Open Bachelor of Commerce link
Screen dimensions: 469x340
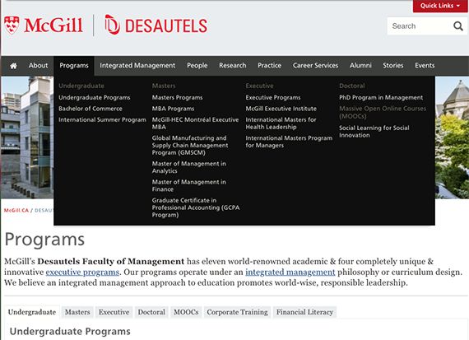(91, 109)
